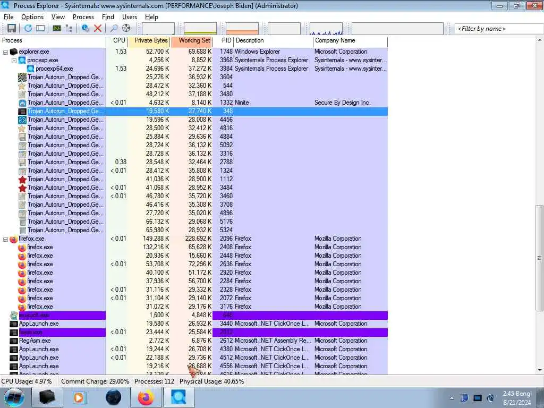Image resolution: width=544 pixels, height=408 pixels.
Task: Click the Show Process Tree toolbar icon
Action: pos(69,29)
